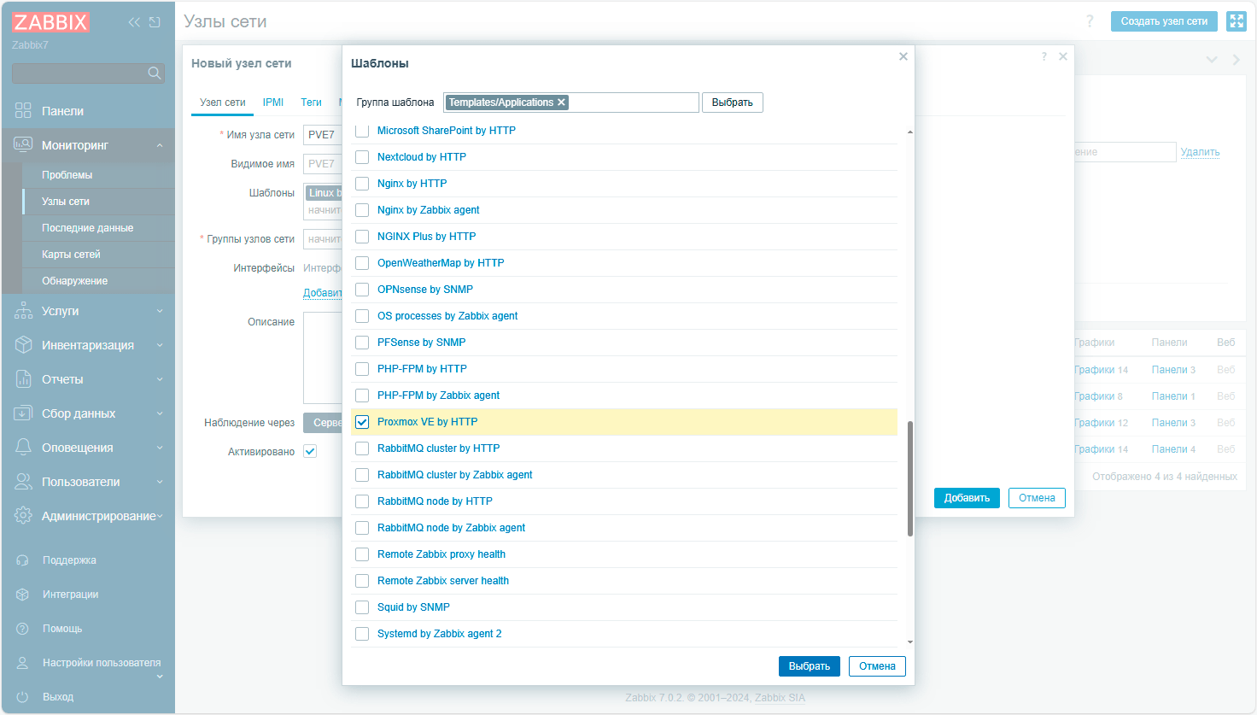Click Отмена in Шаблоны dialog
This screenshot has width=1257, height=715.
tap(877, 666)
